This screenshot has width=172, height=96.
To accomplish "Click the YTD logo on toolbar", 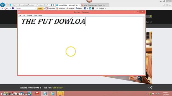I will (8, 8).
